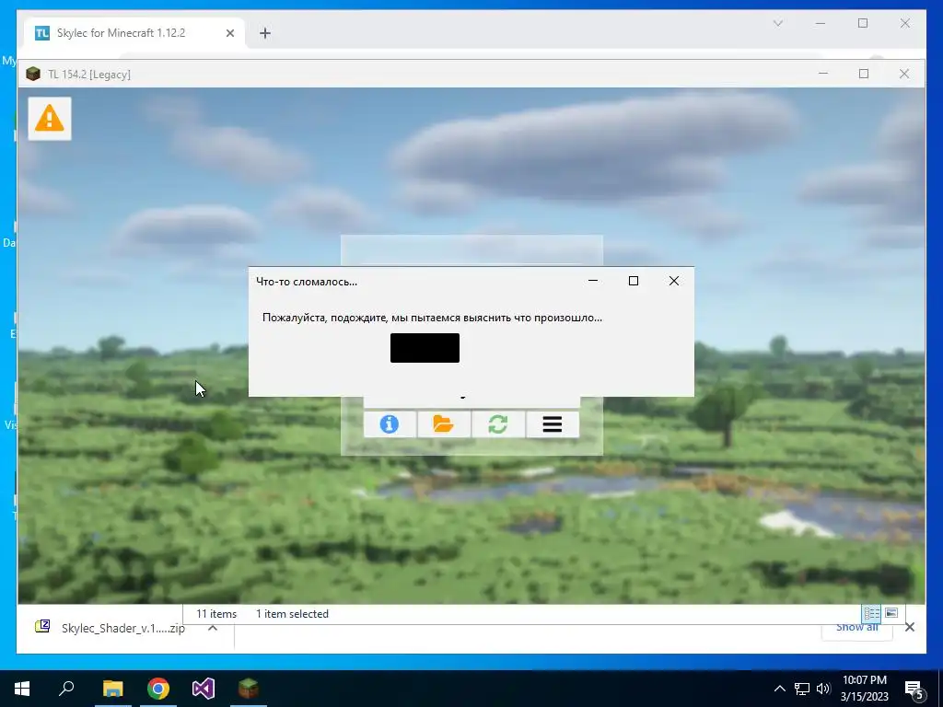Click the orange warning triangle icon
943x707 pixels.
click(50, 119)
